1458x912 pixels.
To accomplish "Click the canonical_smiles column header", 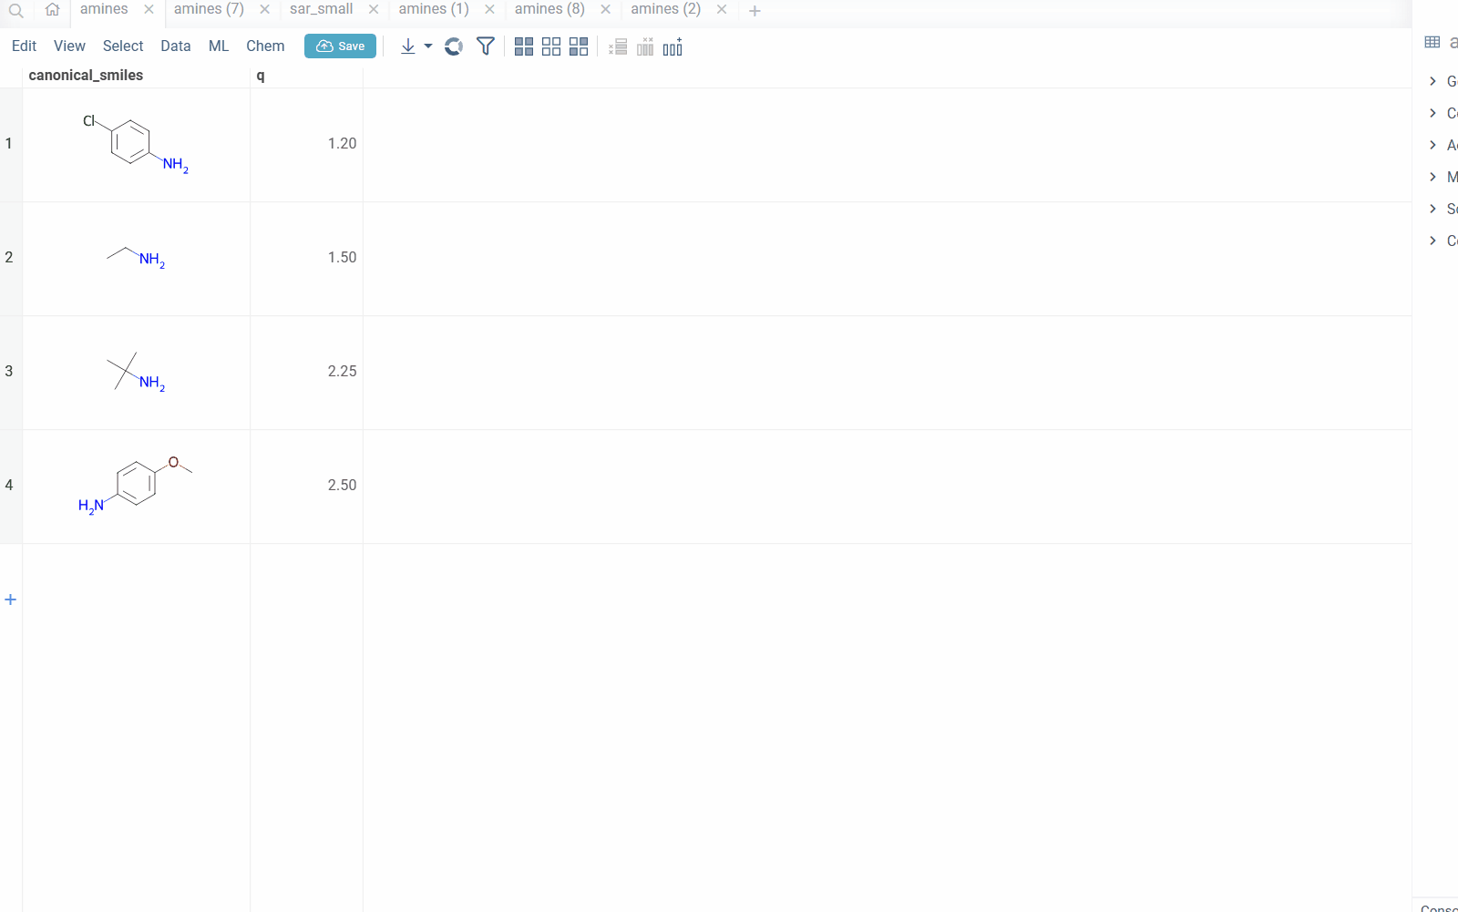I will point(86,76).
